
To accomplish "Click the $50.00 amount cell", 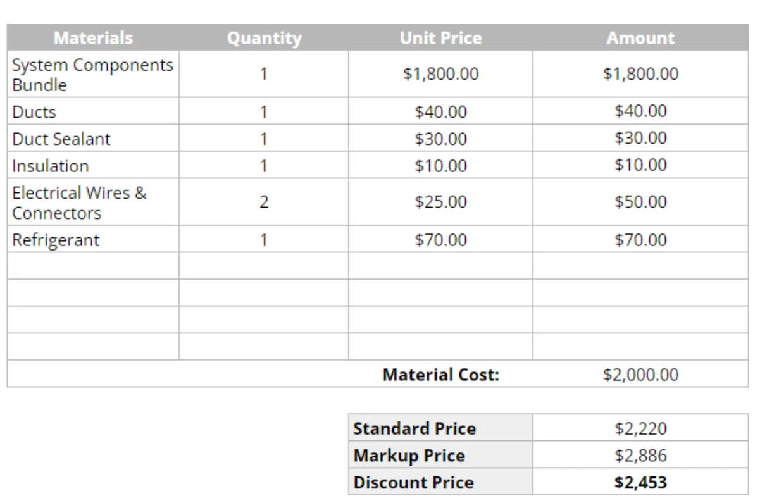I will pos(640,202).
